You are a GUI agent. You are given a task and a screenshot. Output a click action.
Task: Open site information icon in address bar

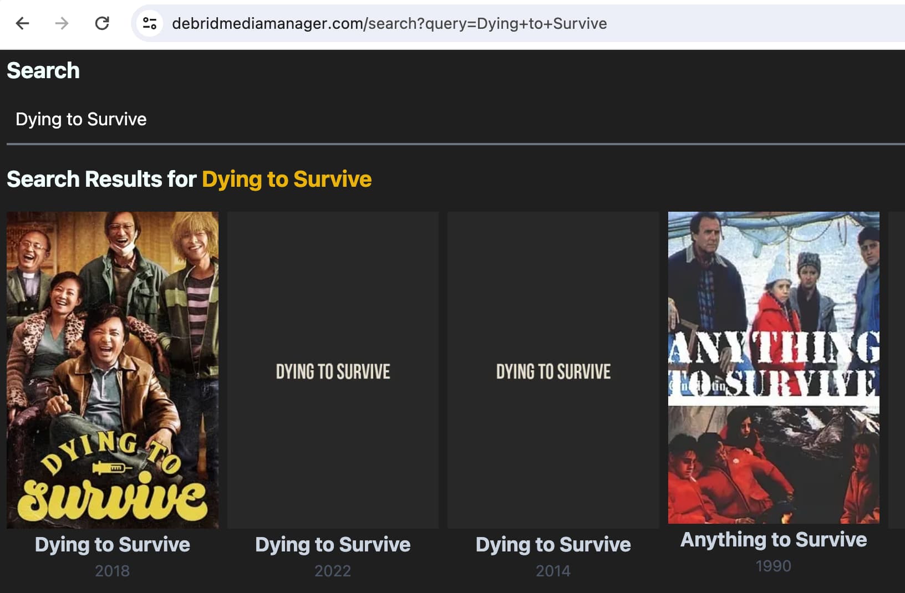pyautogui.click(x=150, y=23)
